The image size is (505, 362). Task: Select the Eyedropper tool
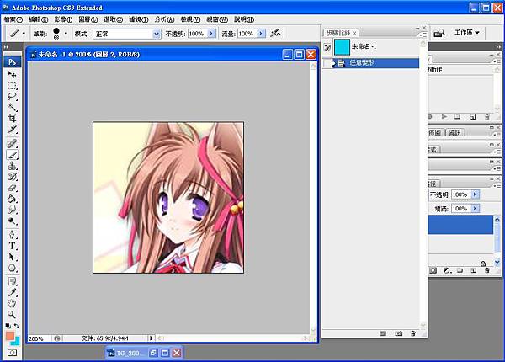coord(12,292)
